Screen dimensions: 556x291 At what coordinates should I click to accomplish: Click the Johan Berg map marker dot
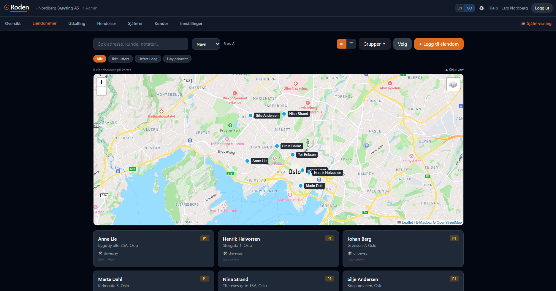click(302, 170)
